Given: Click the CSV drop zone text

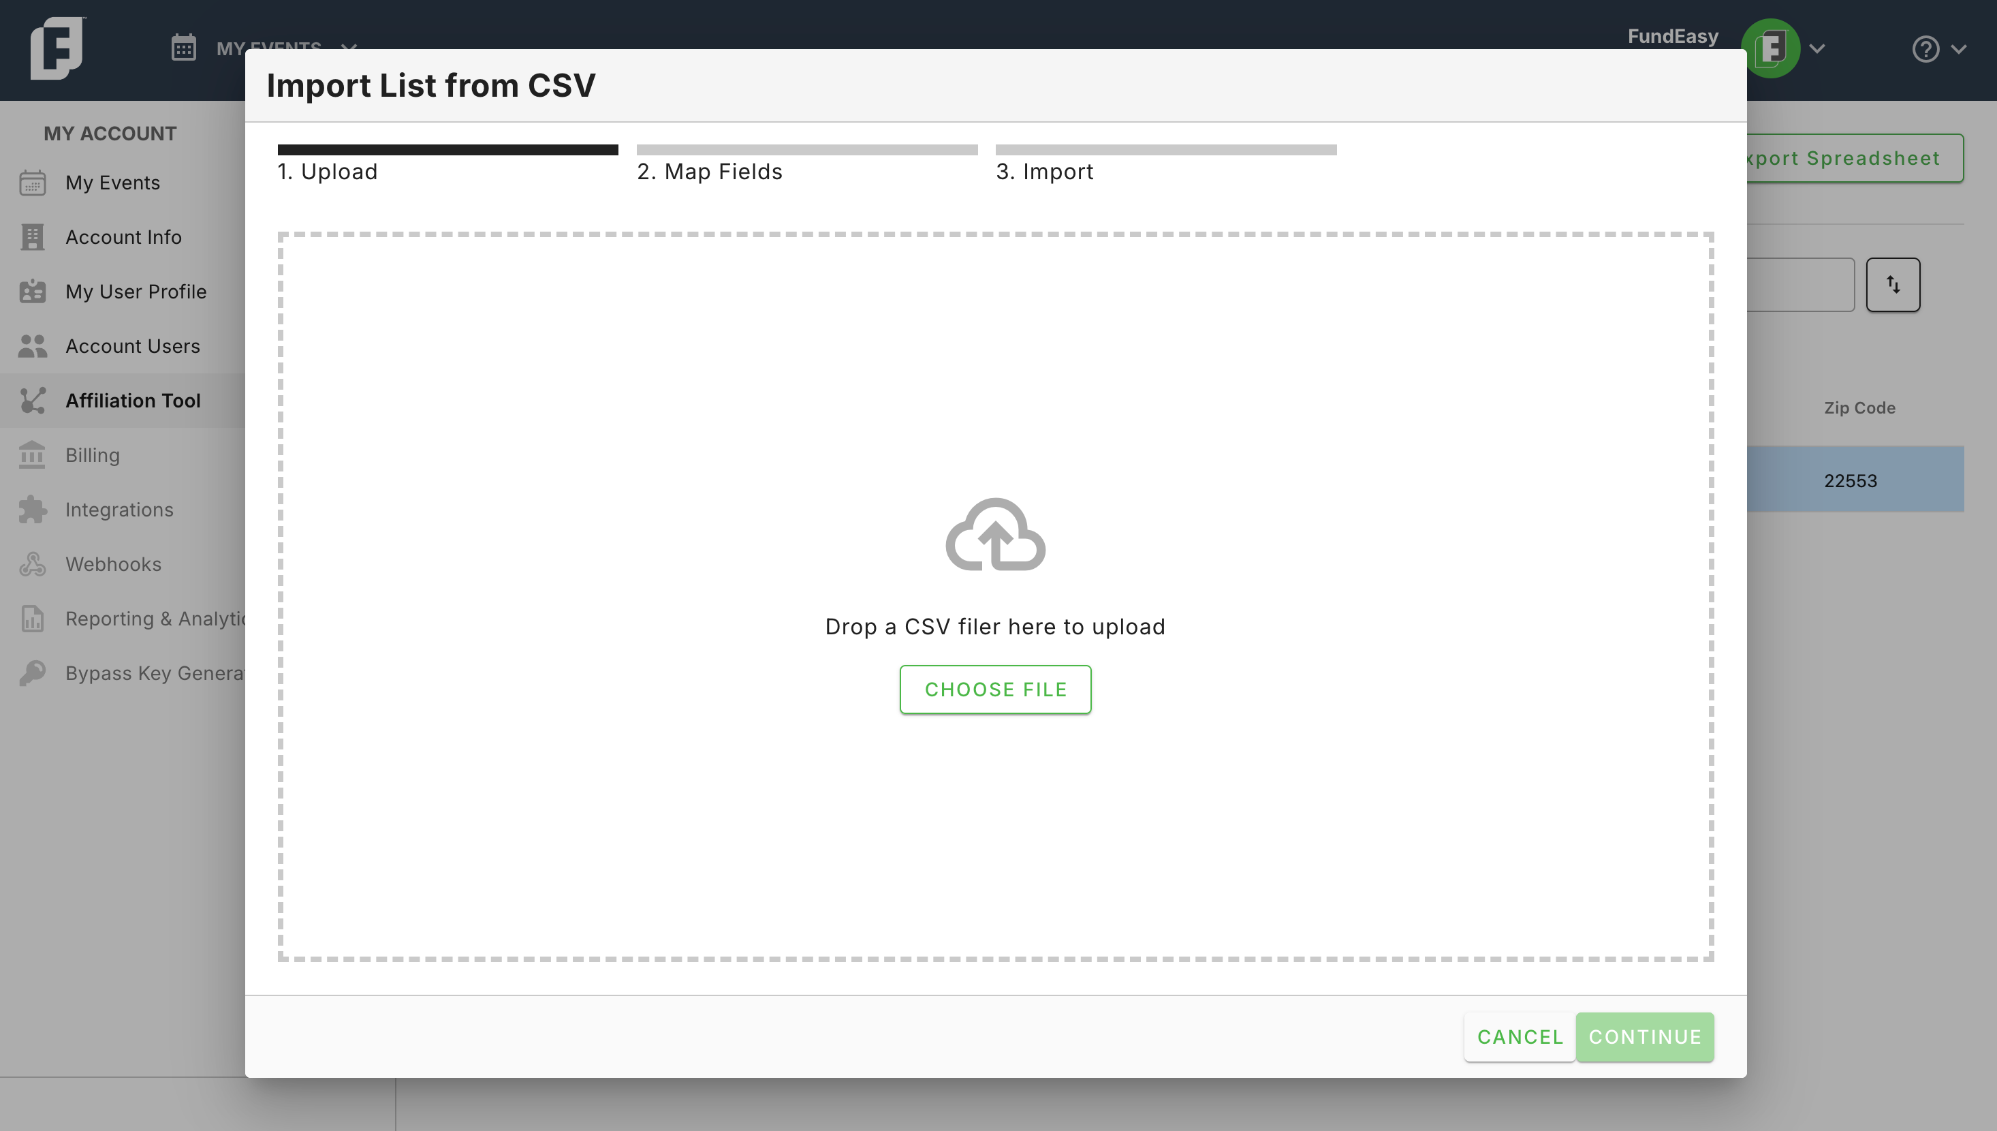Looking at the screenshot, I should pos(995,627).
